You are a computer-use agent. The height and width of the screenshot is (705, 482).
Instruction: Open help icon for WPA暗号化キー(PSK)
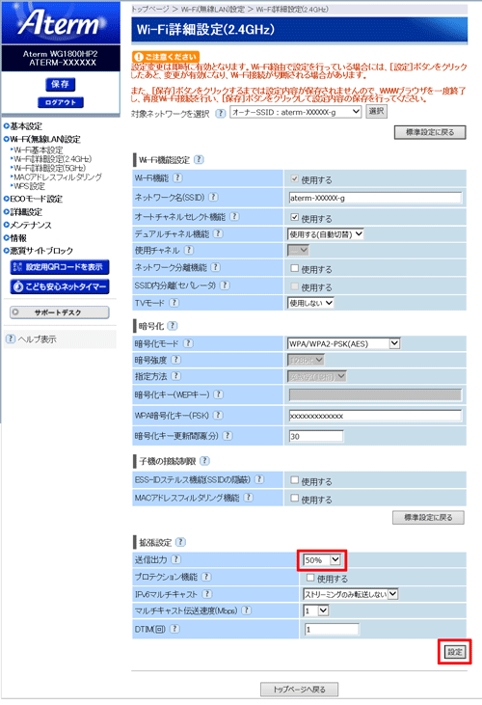point(218,415)
